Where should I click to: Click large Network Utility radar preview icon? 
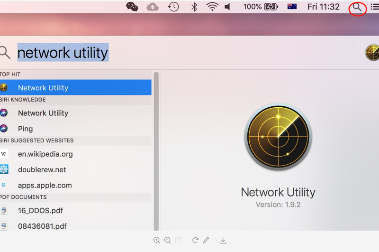click(x=278, y=137)
